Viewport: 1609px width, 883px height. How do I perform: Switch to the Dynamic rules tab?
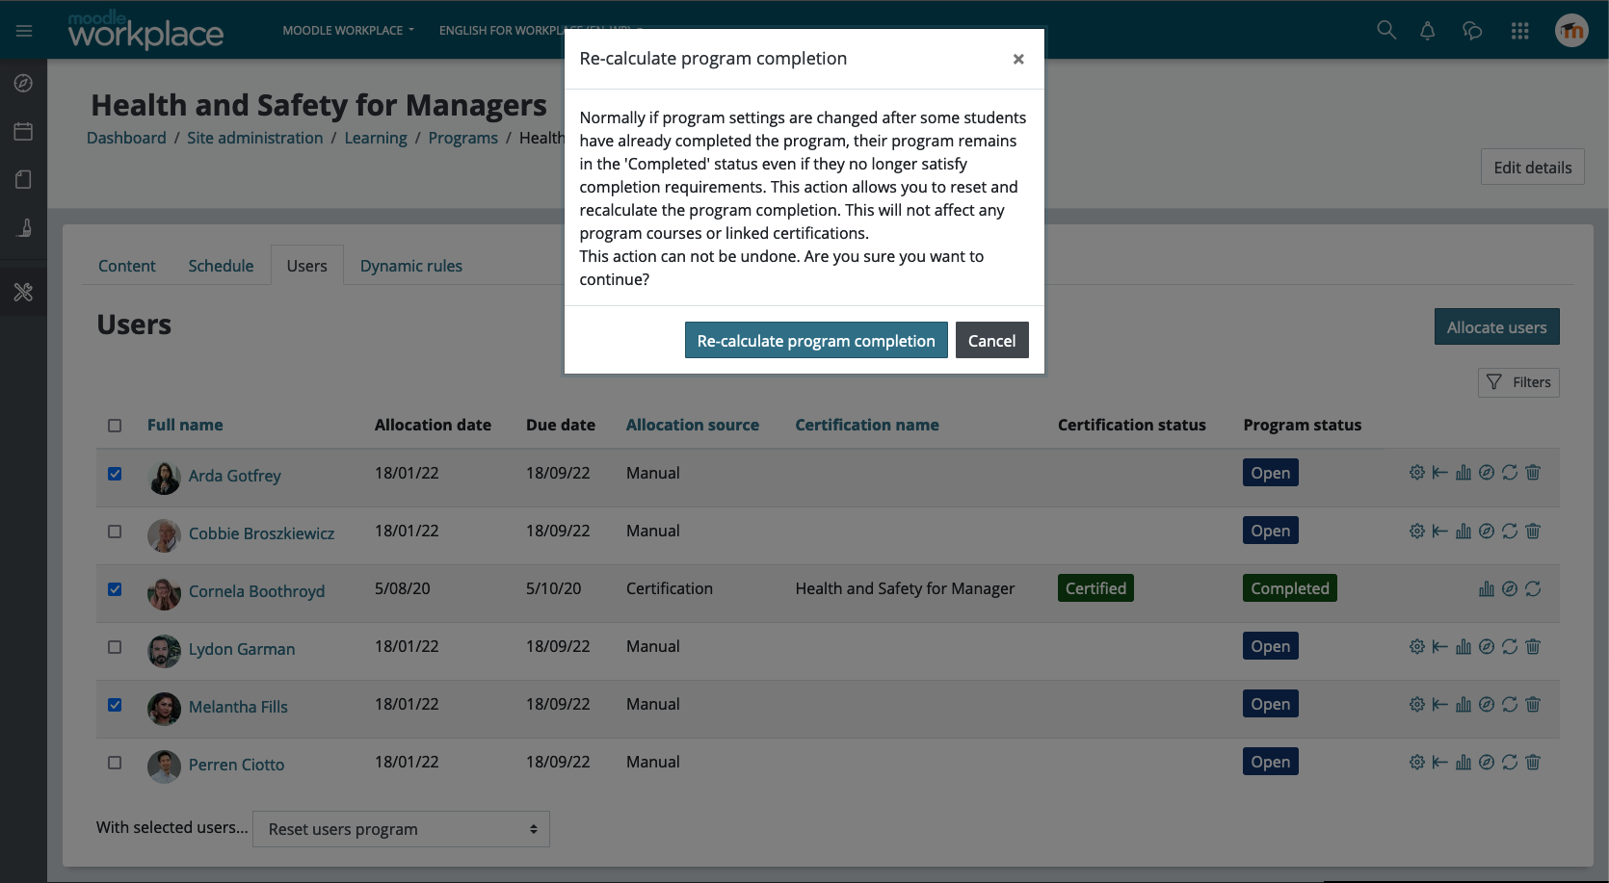tap(410, 266)
